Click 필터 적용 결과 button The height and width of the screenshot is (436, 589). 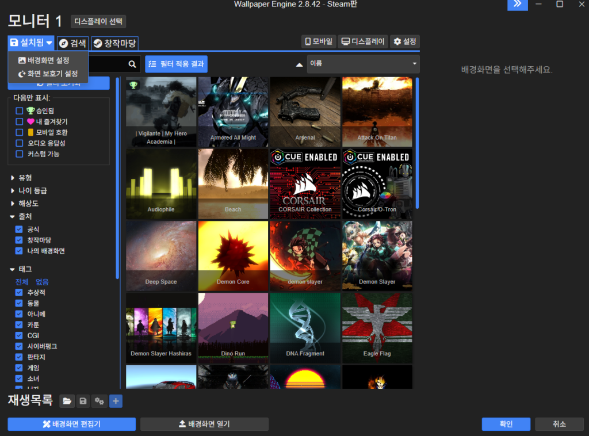(x=176, y=64)
